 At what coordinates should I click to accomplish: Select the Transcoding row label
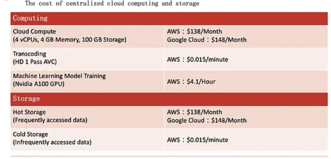pyautogui.click(x=29, y=54)
